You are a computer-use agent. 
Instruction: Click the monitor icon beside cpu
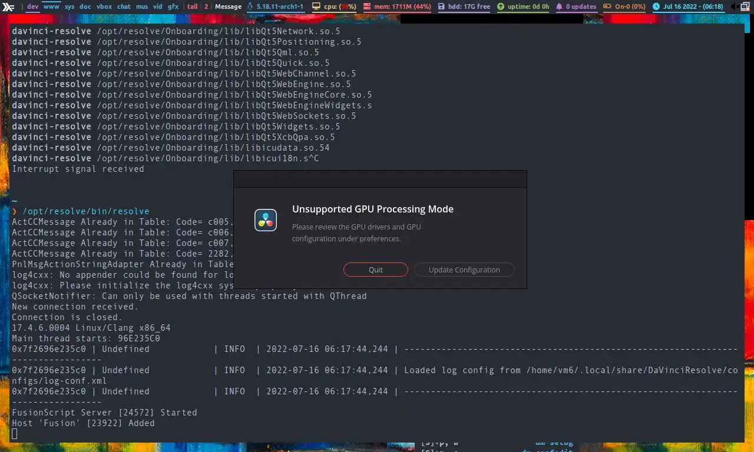tap(316, 6)
